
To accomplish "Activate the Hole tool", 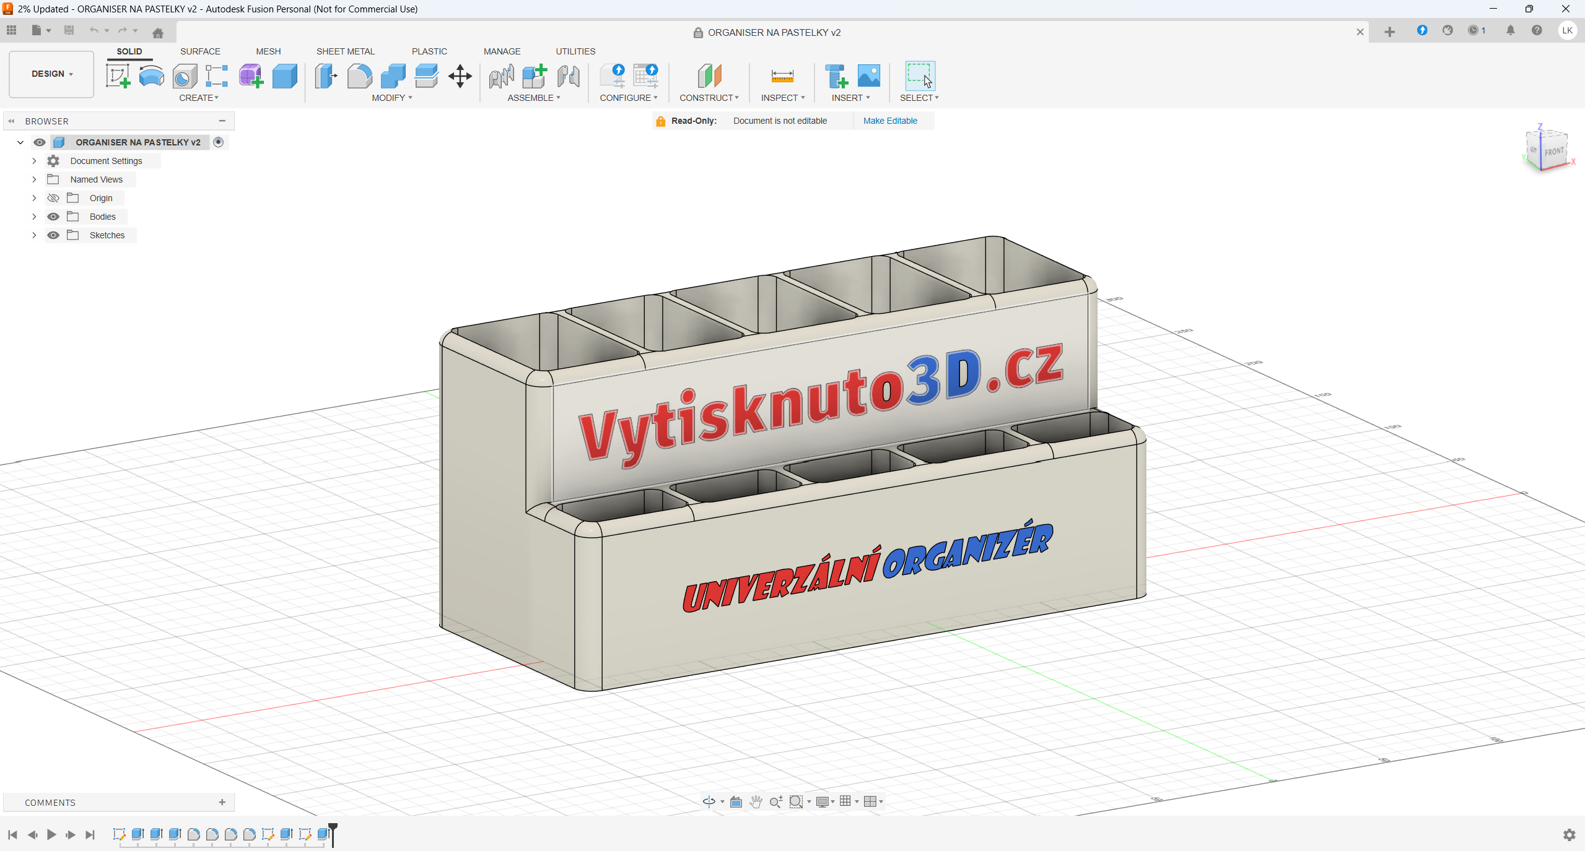I will [x=184, y=76].
